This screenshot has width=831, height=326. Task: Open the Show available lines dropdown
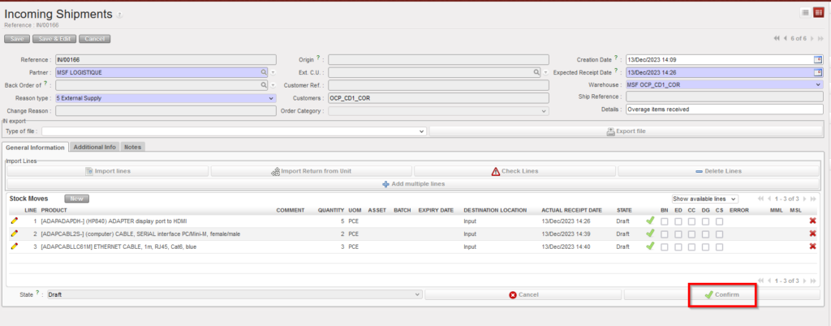[x=704, y=199]
